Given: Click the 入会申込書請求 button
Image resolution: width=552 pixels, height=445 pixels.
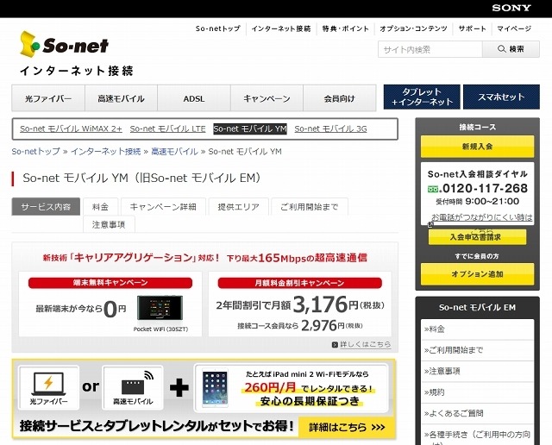Looking at the screenshot, I should (x=477, y=237).
